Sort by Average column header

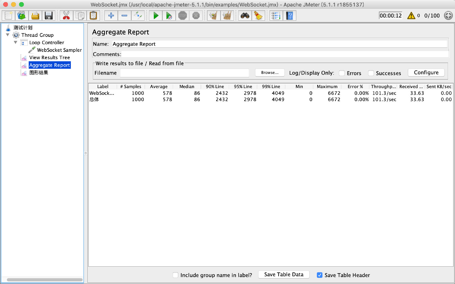tap(159, 87)
